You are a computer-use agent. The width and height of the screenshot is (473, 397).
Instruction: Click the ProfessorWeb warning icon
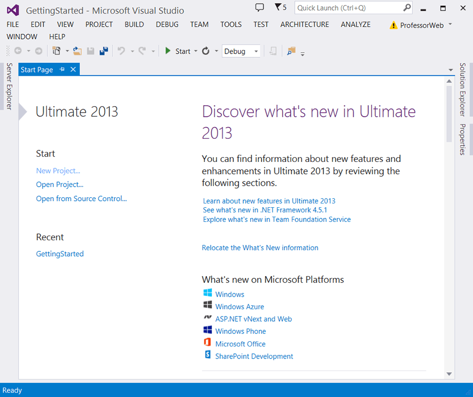(393, 25)
